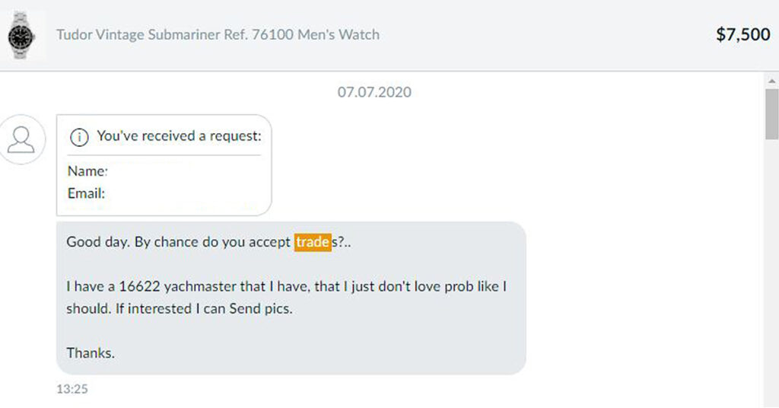Open the Tudor Vintage Submariner listing title
This screenshot has height=408, width=779.
(218, 35)
